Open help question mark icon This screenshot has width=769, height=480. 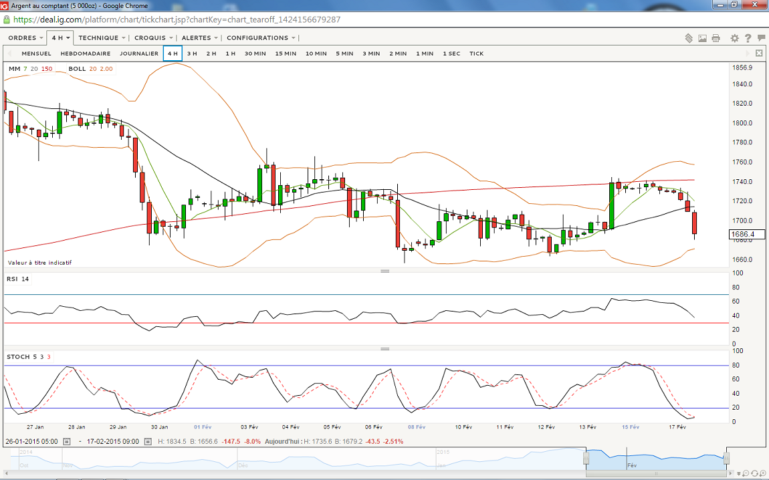point(748,38)
